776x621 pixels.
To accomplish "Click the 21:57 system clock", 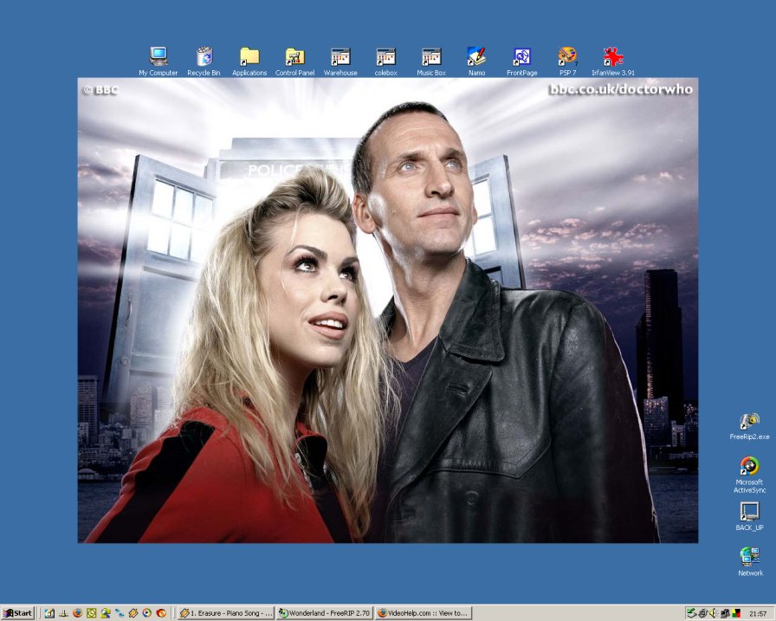I will (x=758, y=613).
